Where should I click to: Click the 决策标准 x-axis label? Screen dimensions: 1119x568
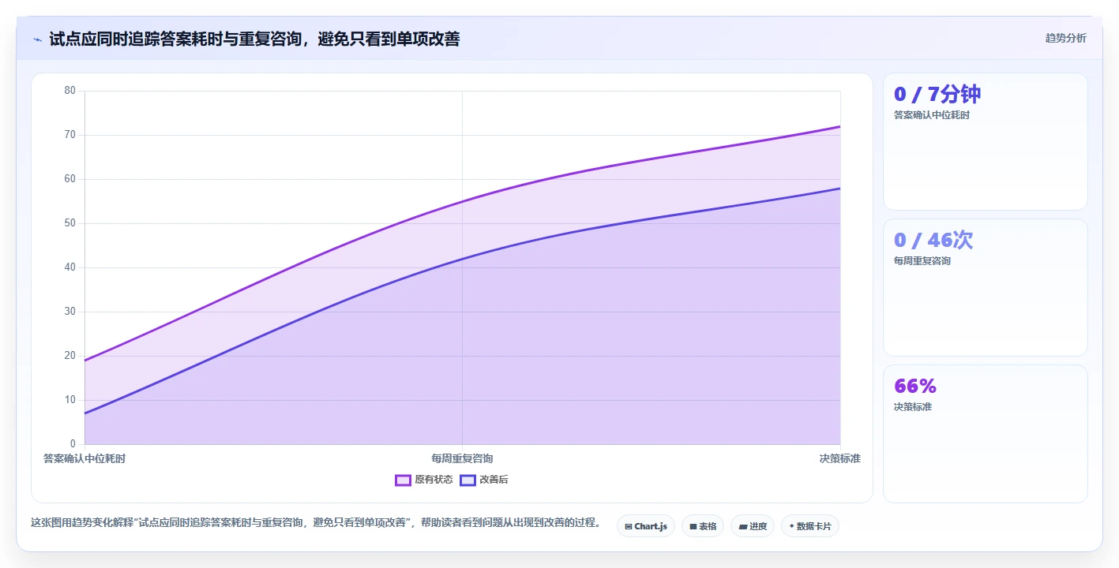839,458
